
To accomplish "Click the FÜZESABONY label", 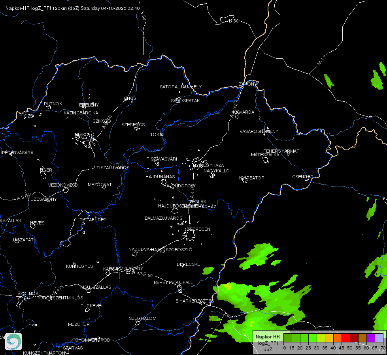I will coord(42,199).
